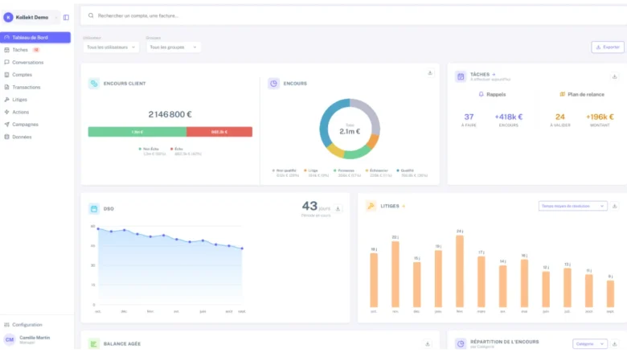Select the Rappels tab
Screen dimensions: 627x353
click(492, 94)
